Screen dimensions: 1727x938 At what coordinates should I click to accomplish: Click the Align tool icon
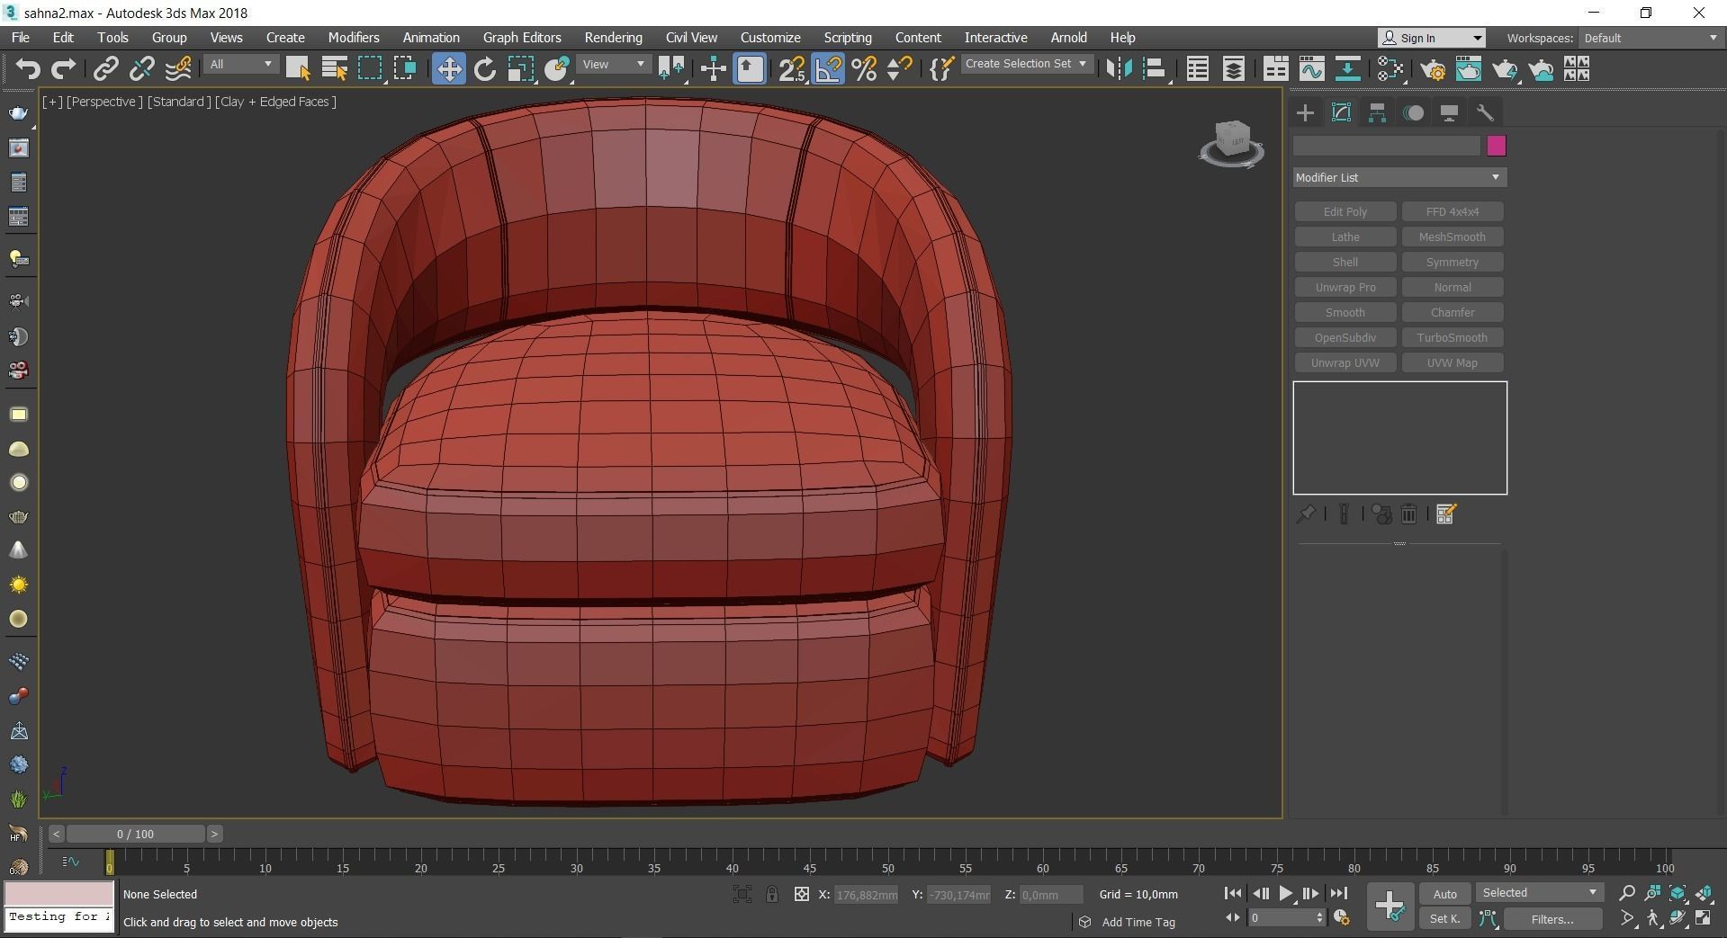1155,68
